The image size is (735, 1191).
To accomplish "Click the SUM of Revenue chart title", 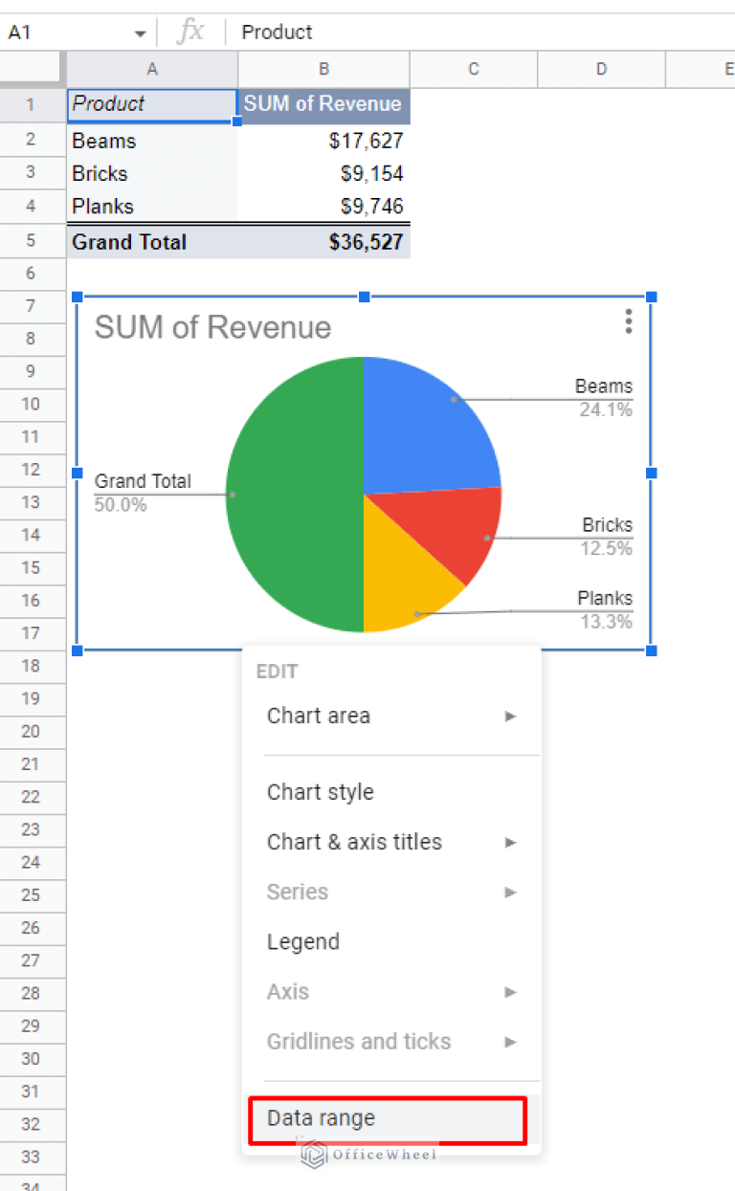I will pos(212,327).
